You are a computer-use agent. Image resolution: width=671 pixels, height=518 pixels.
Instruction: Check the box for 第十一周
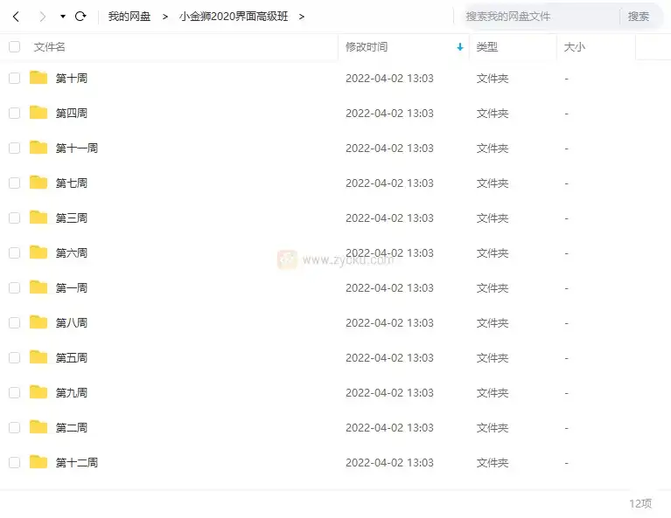click(15, 148)
